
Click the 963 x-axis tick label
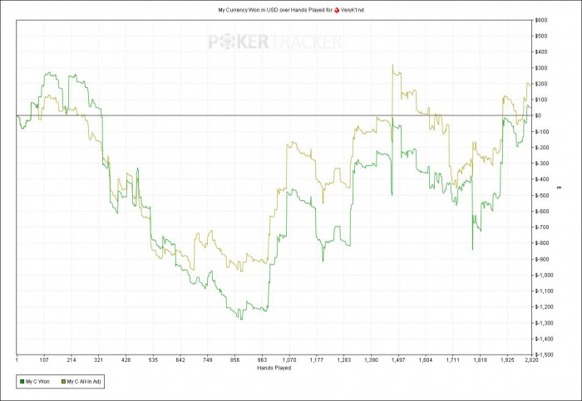click(262, 359)
